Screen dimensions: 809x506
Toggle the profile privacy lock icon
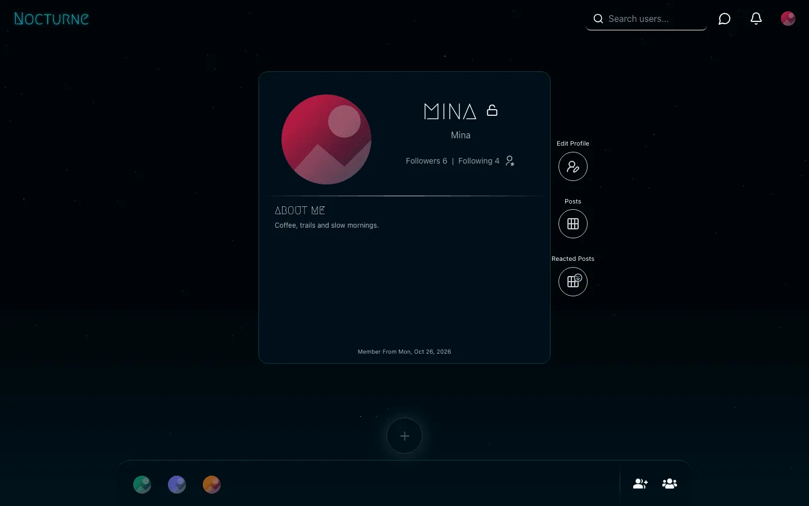(x=492, y=110)
